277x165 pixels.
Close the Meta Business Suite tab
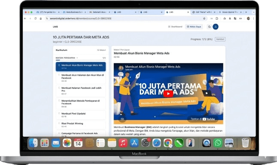[85, 12]
